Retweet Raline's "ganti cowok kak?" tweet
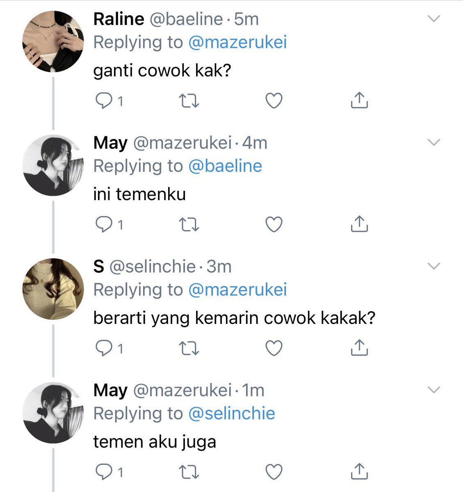The width and height of the screenshot is (463, 492). pos(189,101)
